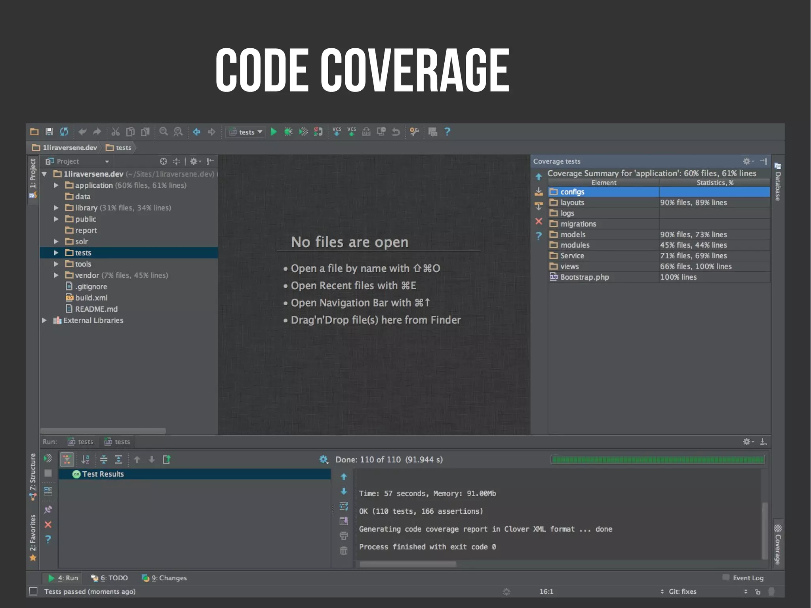
Task: Click the Copy toolbar icon
Action: [x=130, y=132]
